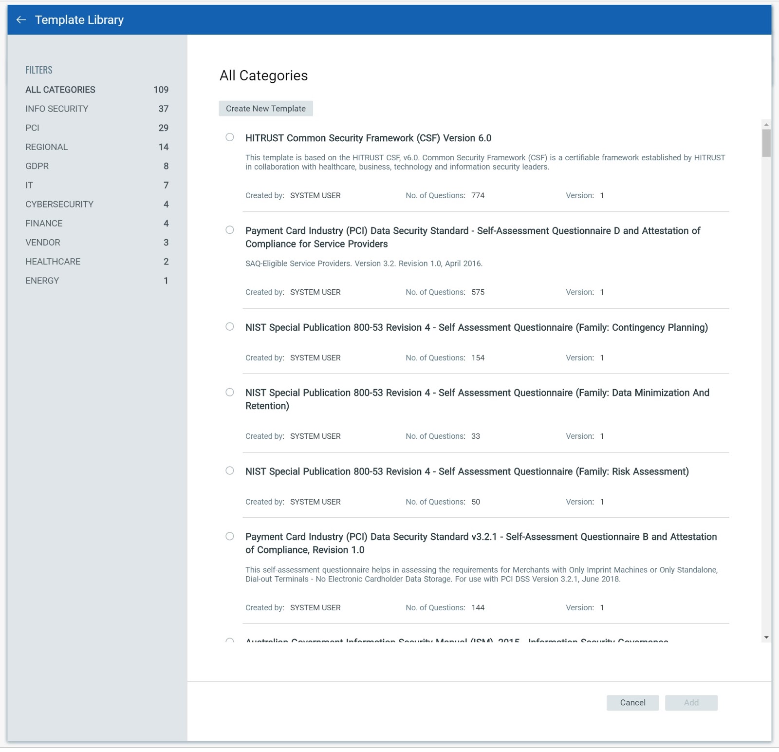Click the Create New Template button
This screenshot has width=779, height=752.
266,109
